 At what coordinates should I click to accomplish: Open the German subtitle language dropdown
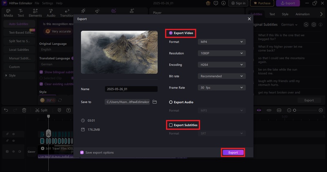pyautogui.click(x=289, y=24)
